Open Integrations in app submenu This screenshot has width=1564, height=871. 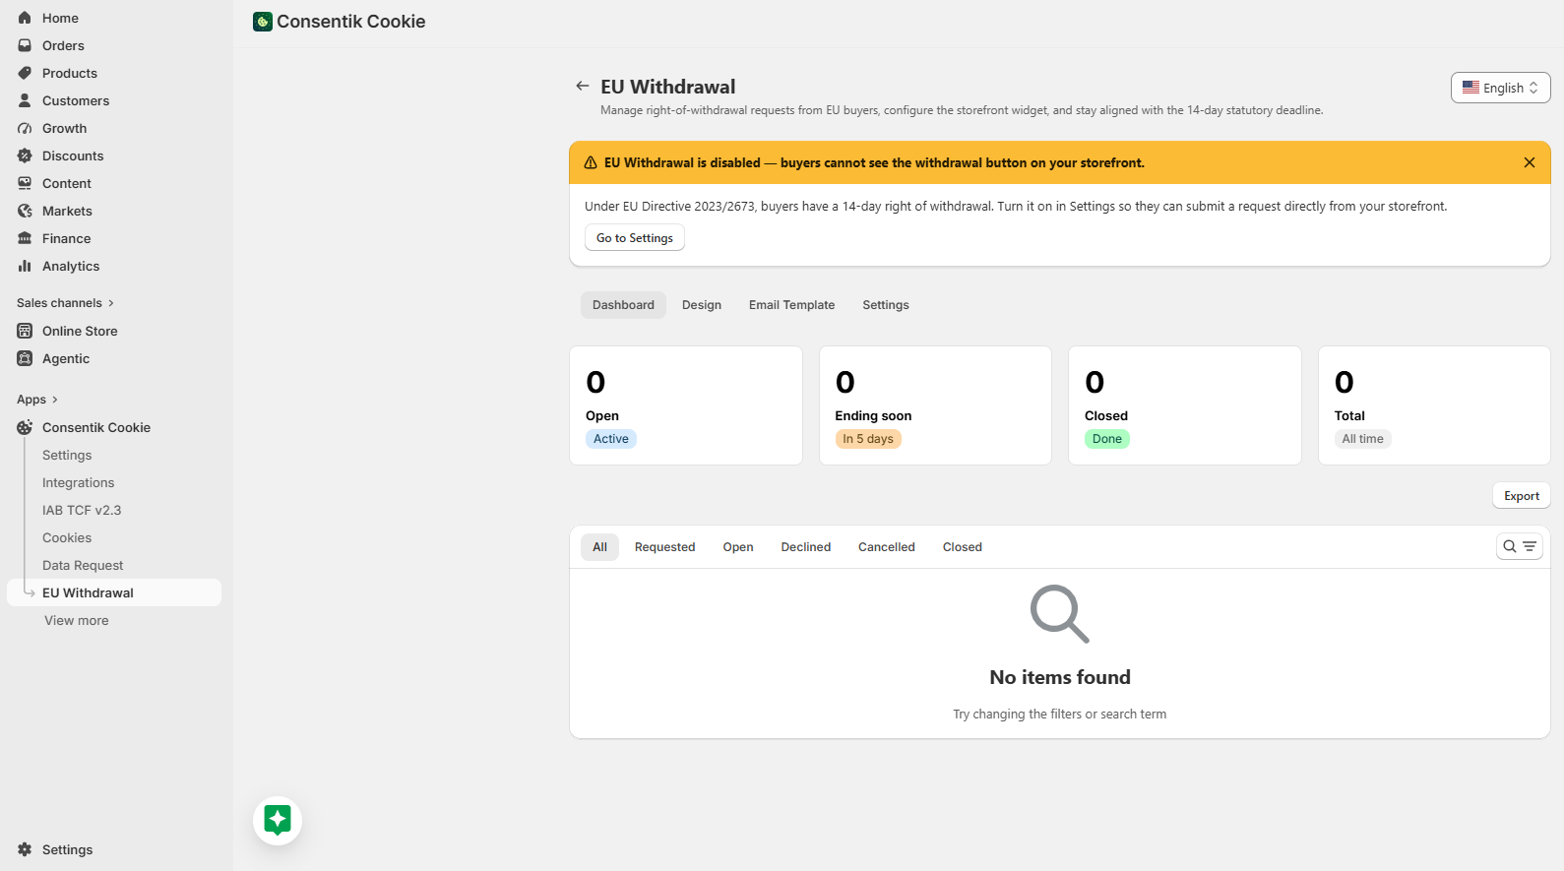pyautogui.click(x=79, y=482)
